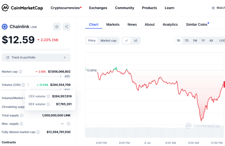Click the 2.19% market cap change
Image resolution: width=225 pixels, height=146 pixels.
(x=41, y=72)
